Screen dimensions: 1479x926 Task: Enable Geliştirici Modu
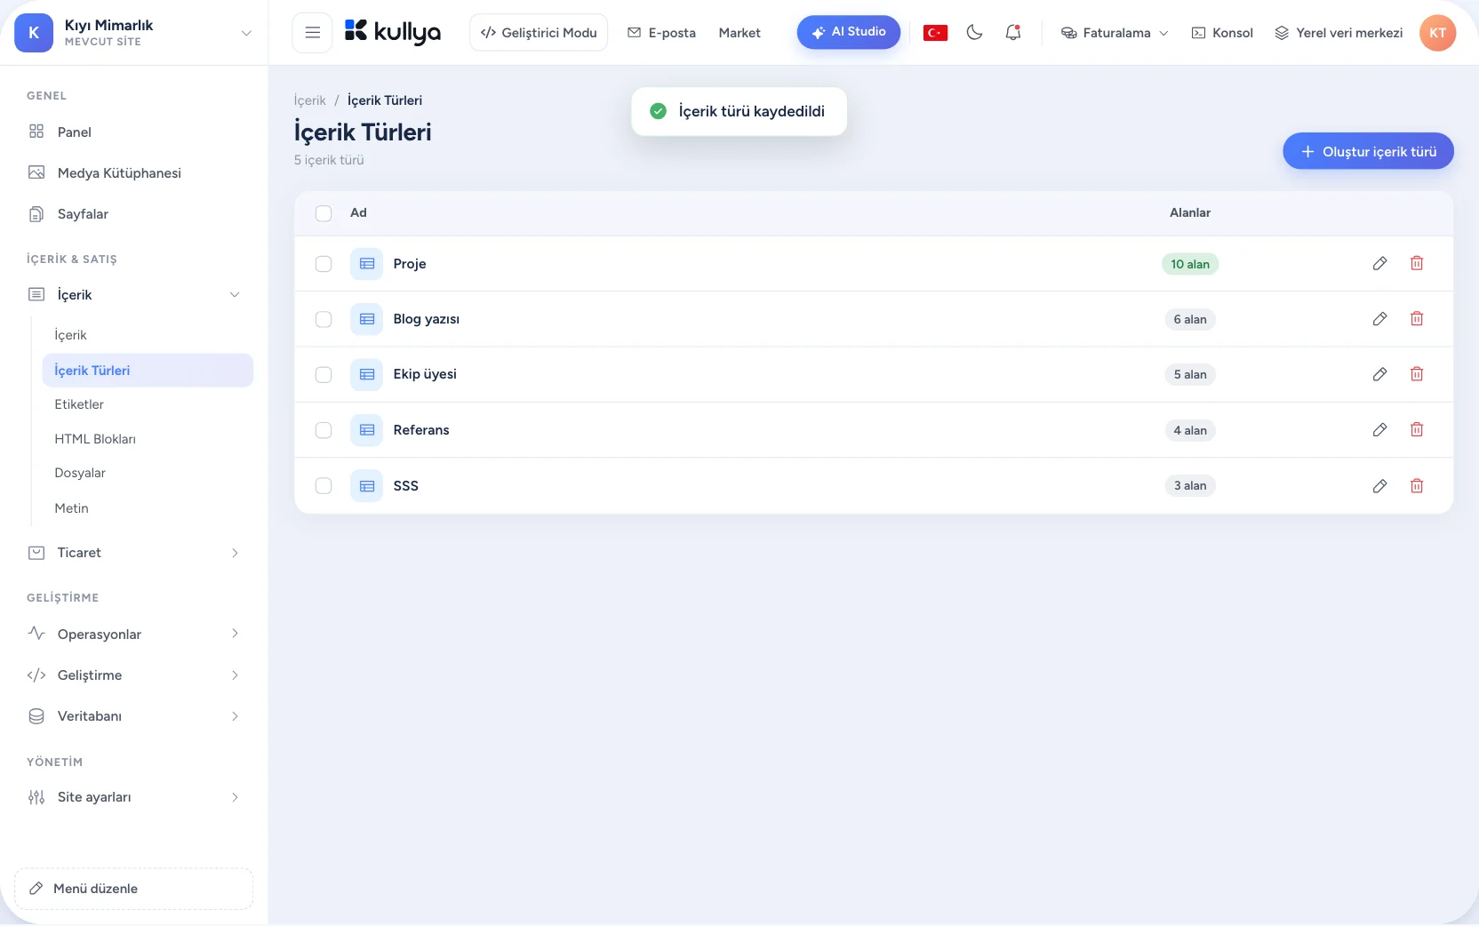tap(539, 33)
